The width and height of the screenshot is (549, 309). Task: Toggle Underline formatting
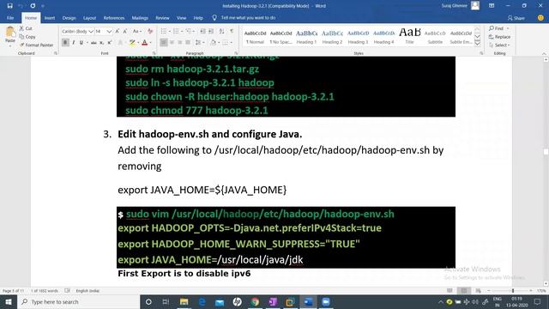click(81, 43)
